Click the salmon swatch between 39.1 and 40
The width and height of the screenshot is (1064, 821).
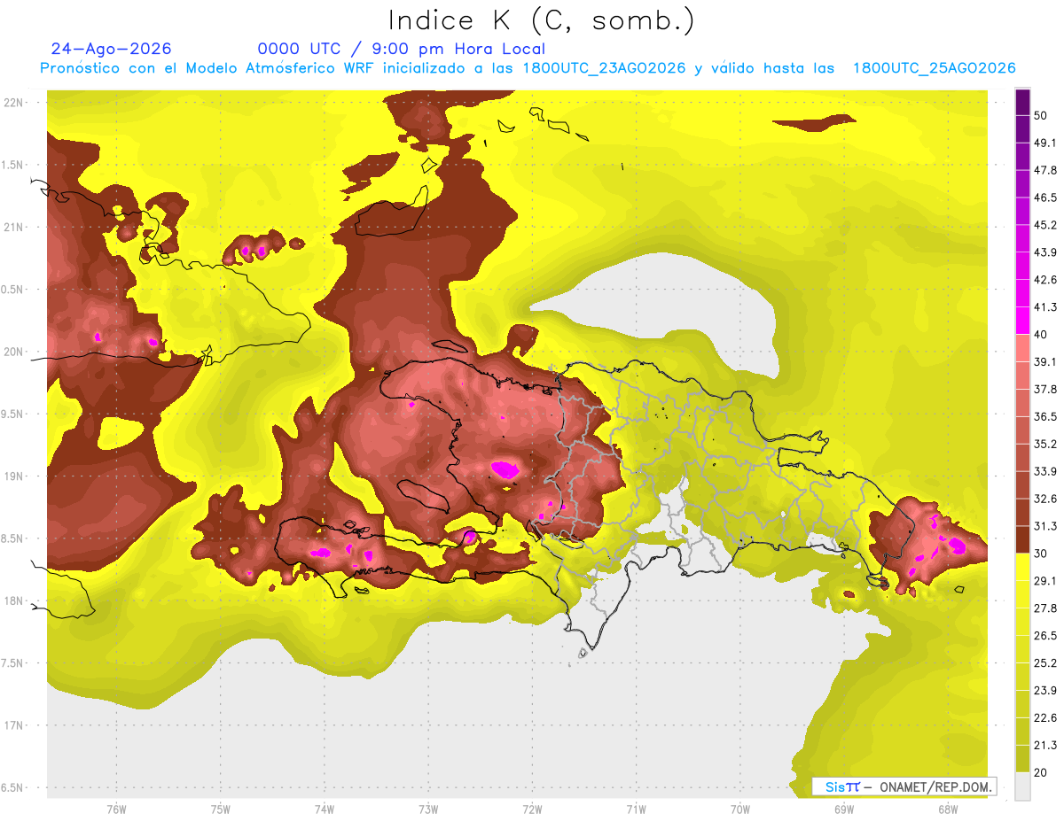coord(1022,348)
